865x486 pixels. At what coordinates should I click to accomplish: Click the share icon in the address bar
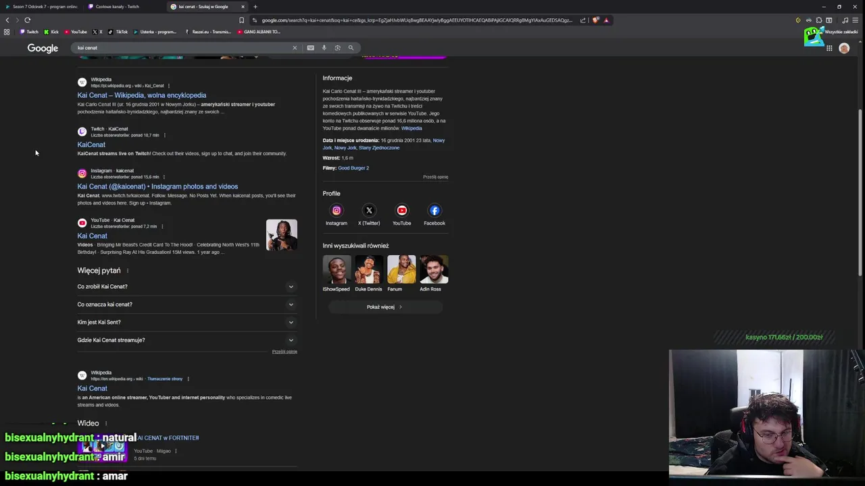click(583, 20)
